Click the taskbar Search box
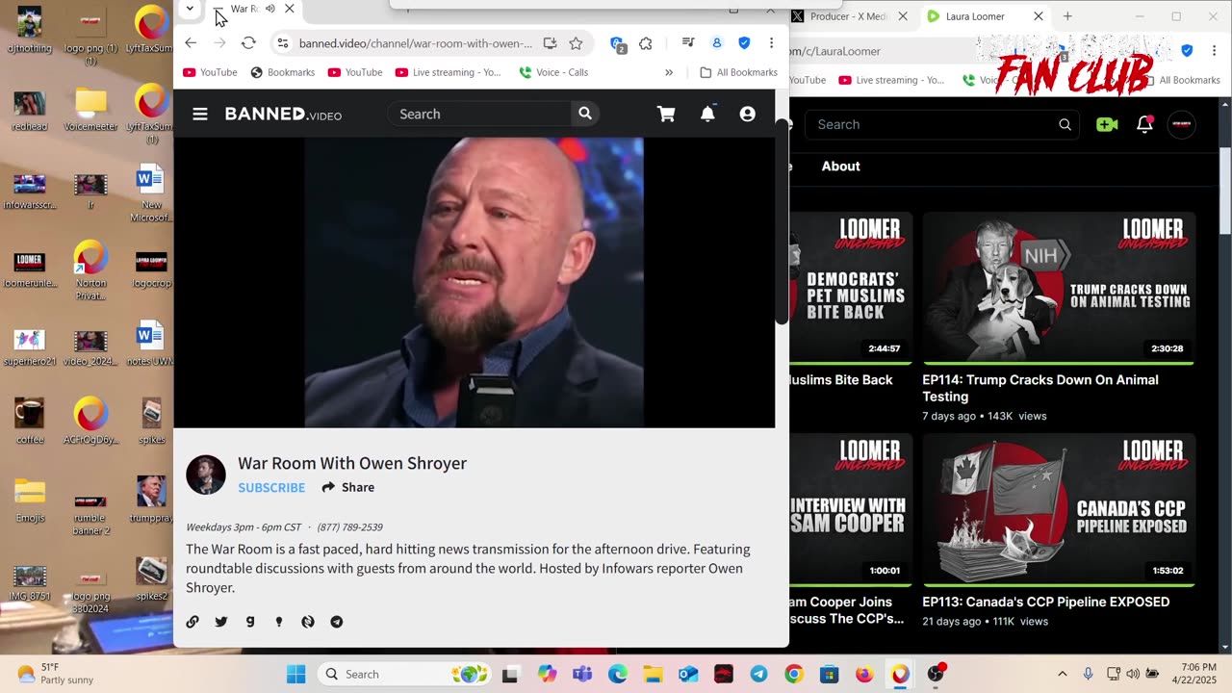 click(x=402, y=674)
